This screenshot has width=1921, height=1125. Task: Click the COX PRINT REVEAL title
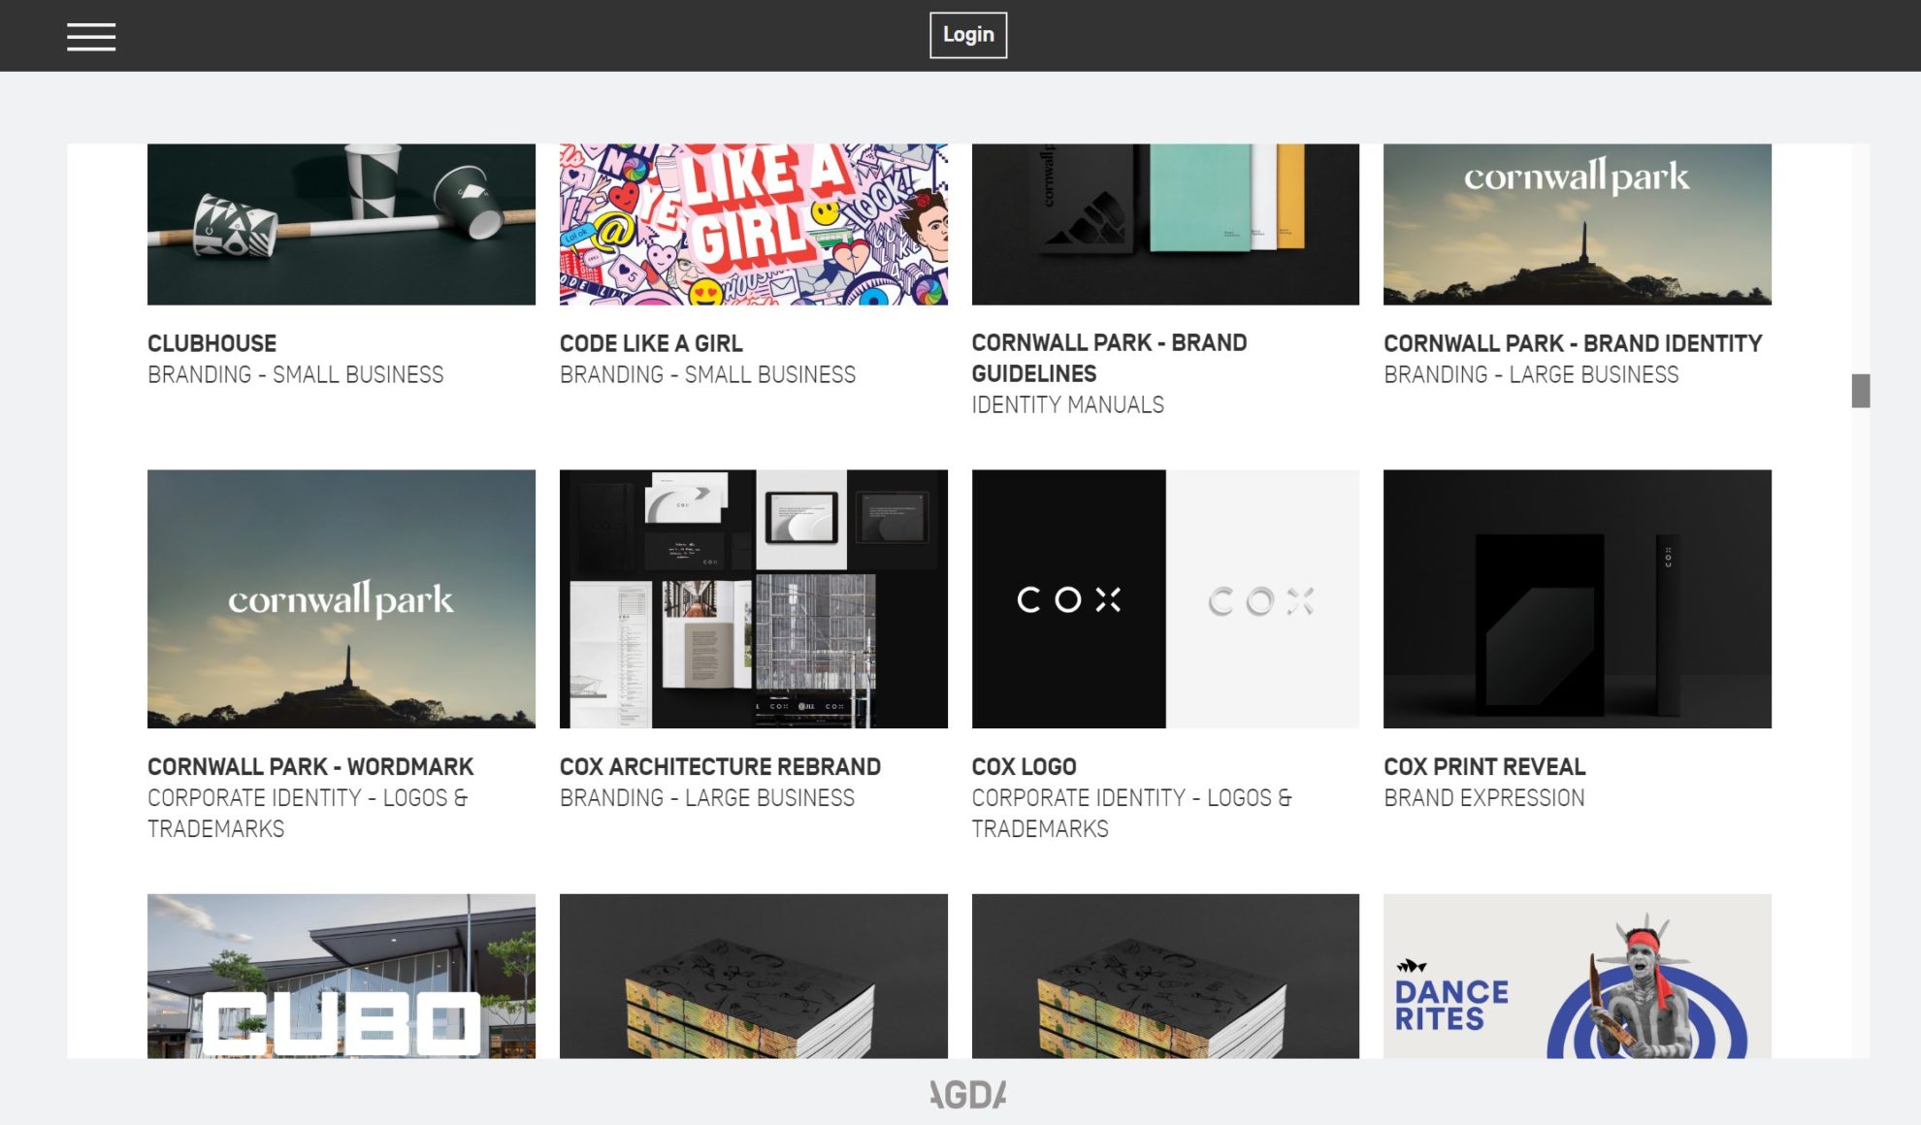pos(1484,766)
